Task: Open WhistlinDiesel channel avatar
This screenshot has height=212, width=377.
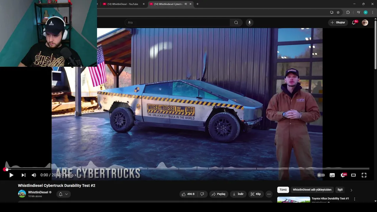Action: tap(22, 194)
